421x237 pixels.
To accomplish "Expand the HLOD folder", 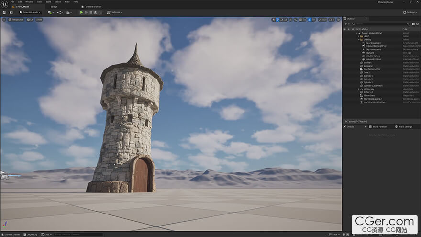I will pyautogui.click(x=359, y=36).
